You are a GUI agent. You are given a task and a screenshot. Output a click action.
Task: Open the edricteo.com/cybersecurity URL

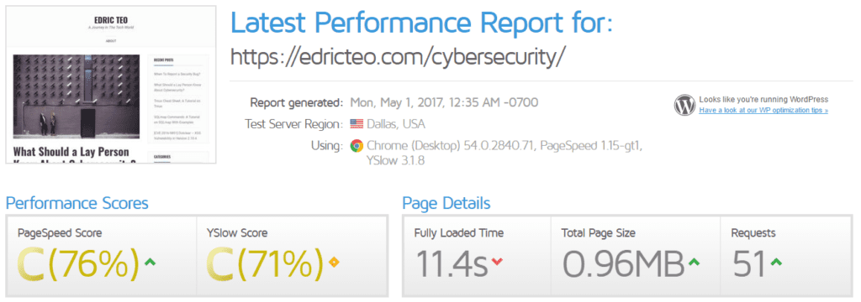tap(398, 56)
